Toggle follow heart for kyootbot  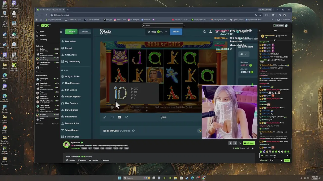pyautogui.click(x=235, y=143)
